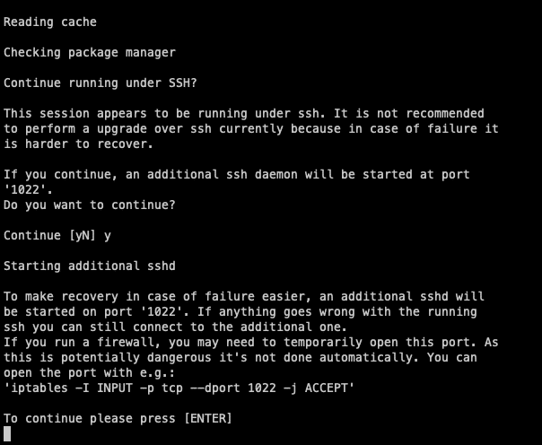542x445 pixels.
Task: Click the 'is harder to recover.' line
Action: click(61, 144)
